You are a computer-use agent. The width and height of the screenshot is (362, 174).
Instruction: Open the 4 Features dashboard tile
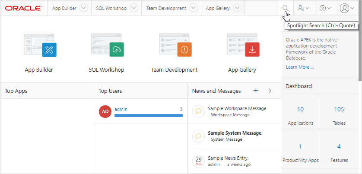coord(339,150)
